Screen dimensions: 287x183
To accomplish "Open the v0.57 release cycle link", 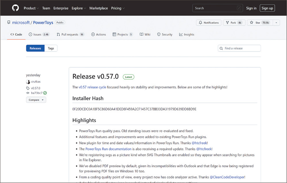I will click(x=92, y=87).
